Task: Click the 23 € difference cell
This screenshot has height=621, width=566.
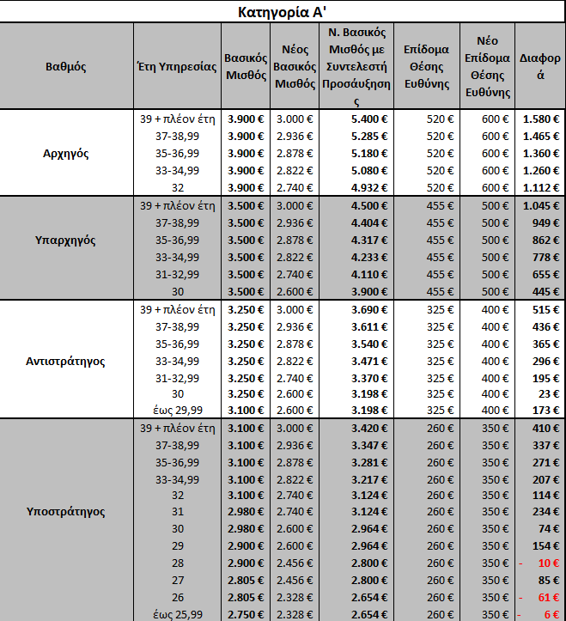Action: pyautogui.click(x=540, y=395)
